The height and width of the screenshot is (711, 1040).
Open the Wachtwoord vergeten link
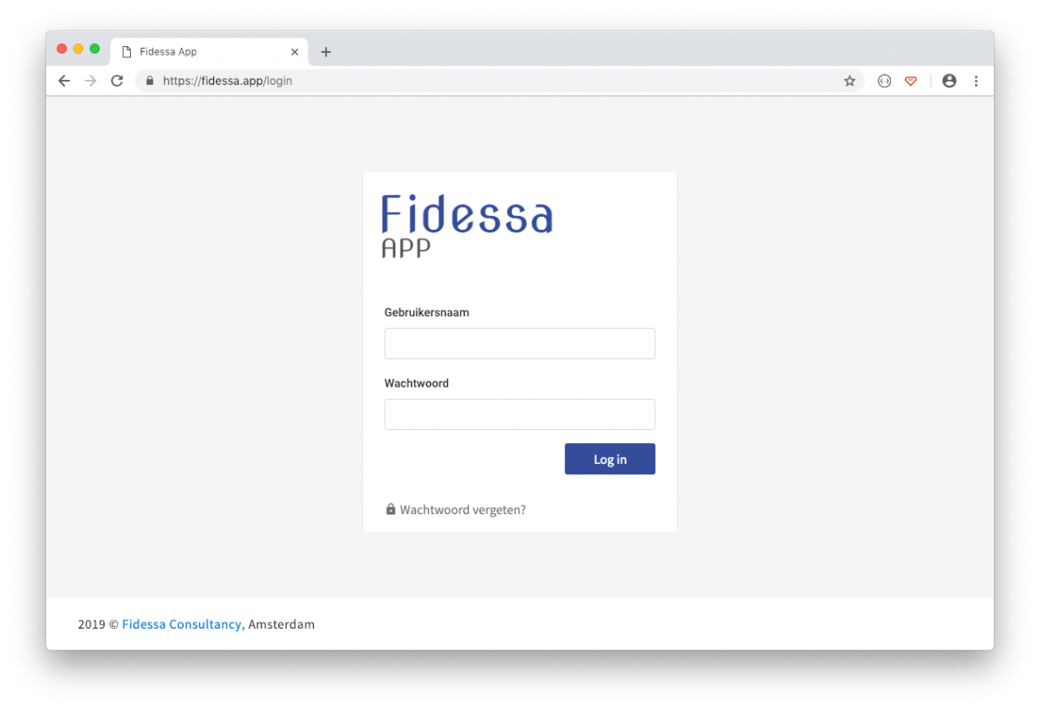463,509
